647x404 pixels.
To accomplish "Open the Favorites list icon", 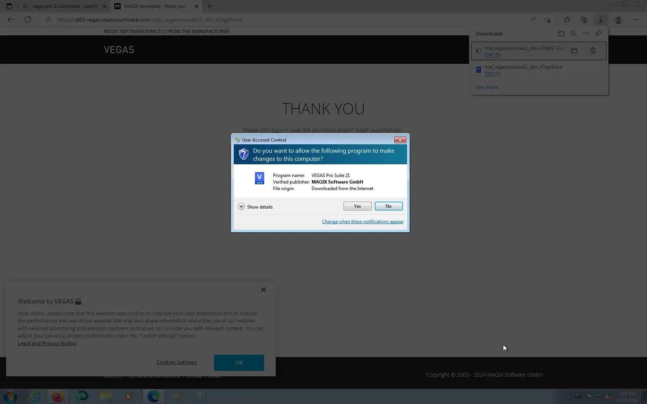I will pos(567,20).
